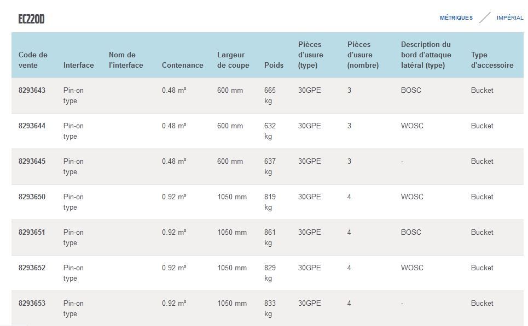
Task: Switch units to IMPÉRIAL
Action: [510, 18]
